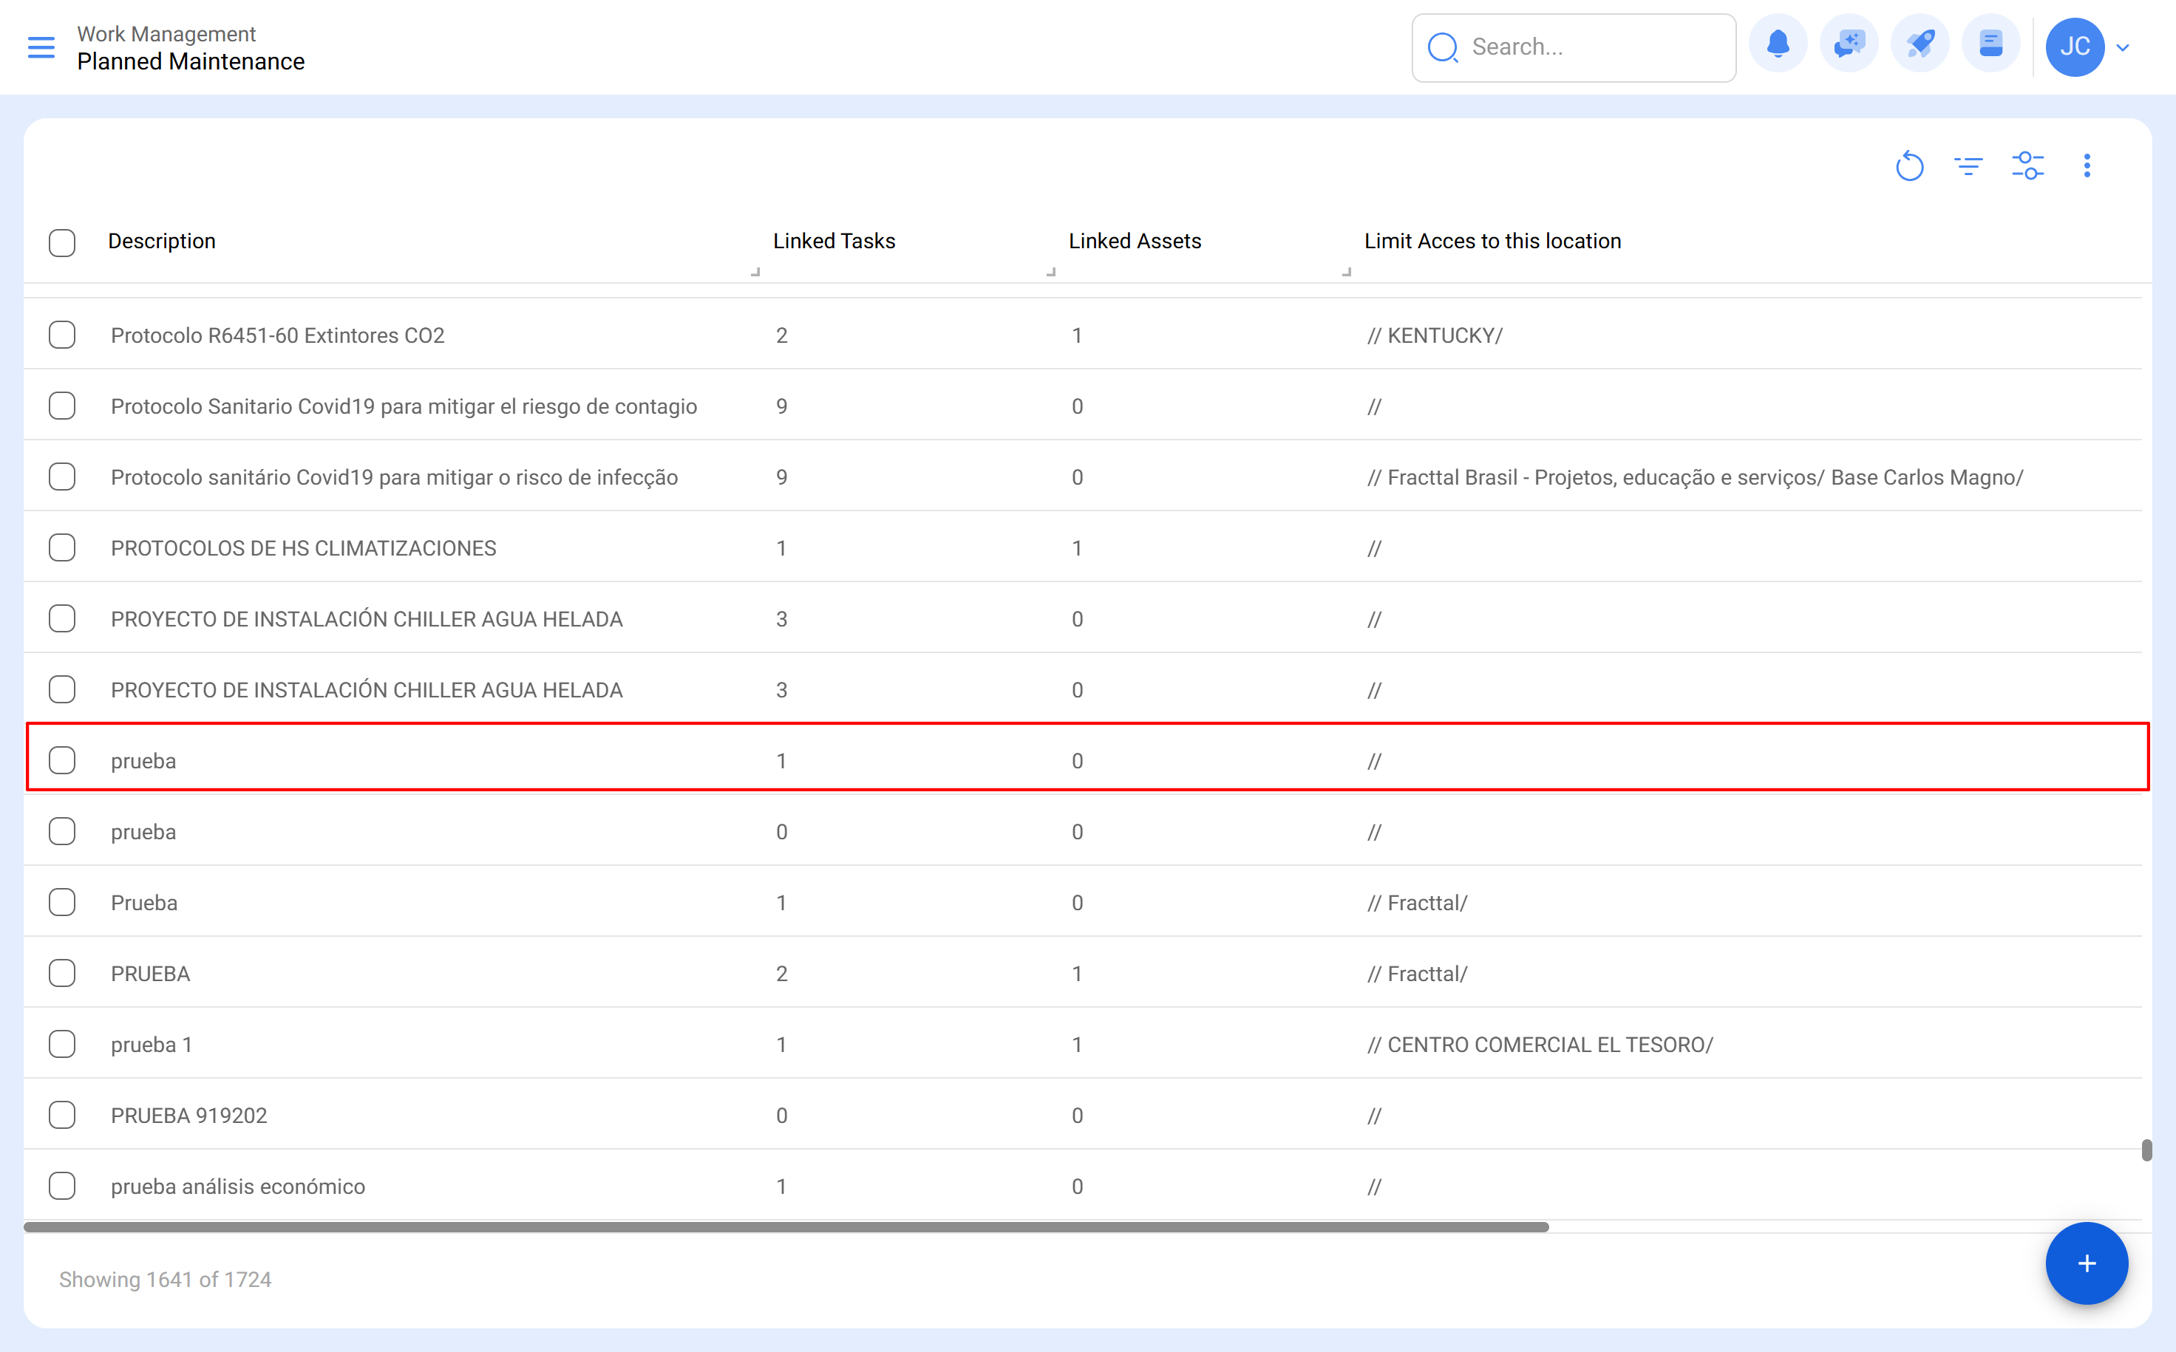Click the Description column sort handle
This screenshot has height=1352, width=2176.
(x=755, y=272)
